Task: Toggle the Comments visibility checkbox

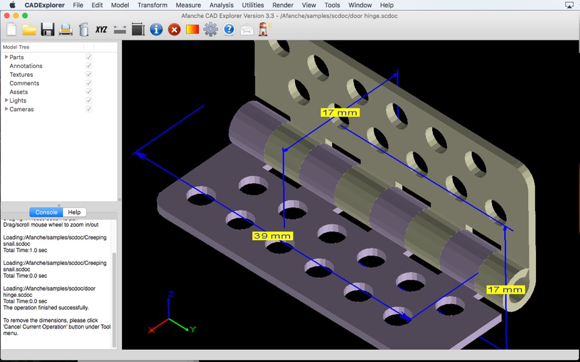Action: click(x=89, y=83)
